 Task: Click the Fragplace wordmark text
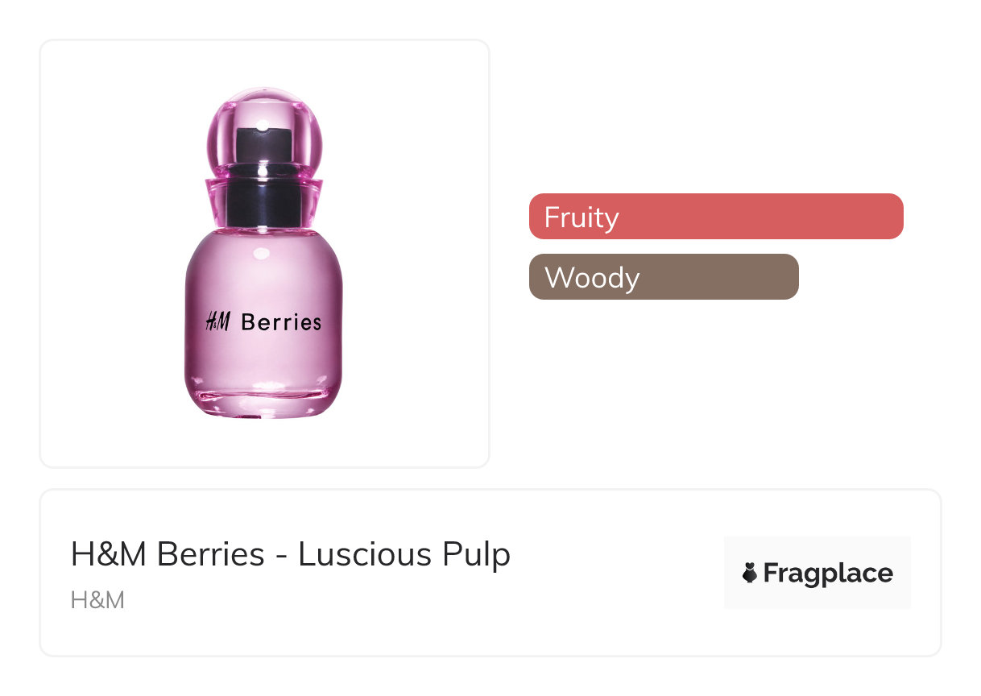(828, 574)
